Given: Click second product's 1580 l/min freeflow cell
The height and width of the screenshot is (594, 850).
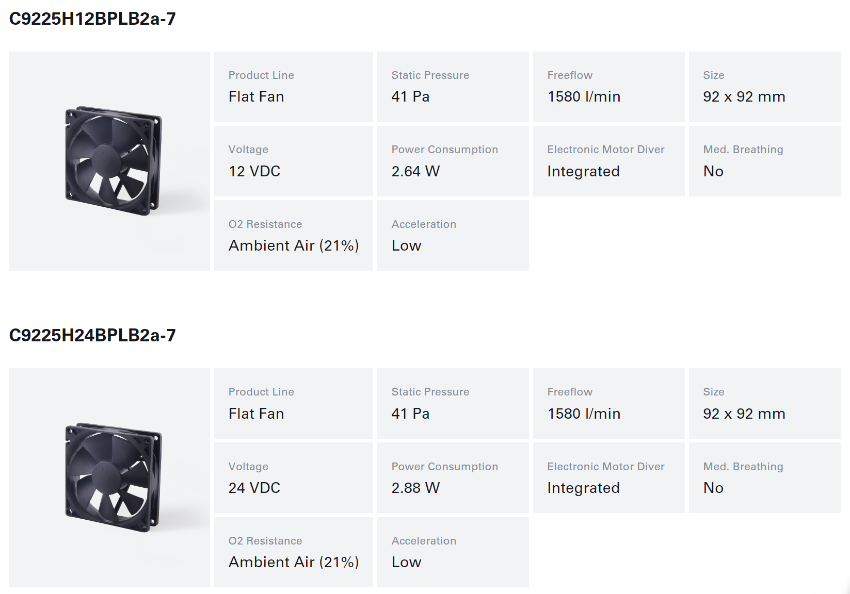Looking at the screenshot, I should pyautogui.click(x=609, y=403).
